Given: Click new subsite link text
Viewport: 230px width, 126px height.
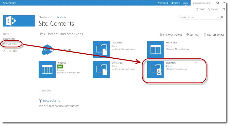Looking at the screenshot, I should pos(52,101).
